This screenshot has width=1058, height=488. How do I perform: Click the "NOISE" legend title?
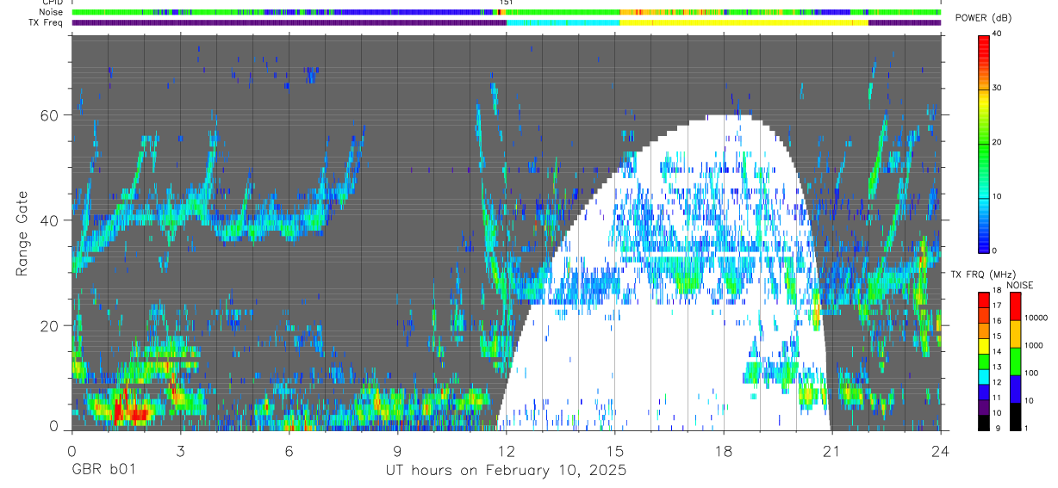click(x=1019, y=285)
